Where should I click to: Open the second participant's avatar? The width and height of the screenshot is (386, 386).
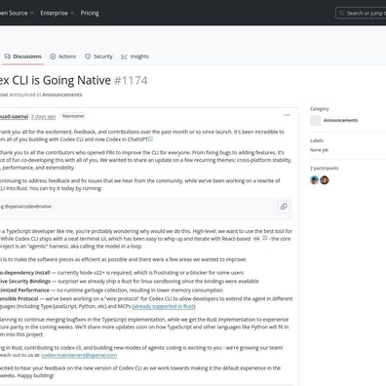325,180
